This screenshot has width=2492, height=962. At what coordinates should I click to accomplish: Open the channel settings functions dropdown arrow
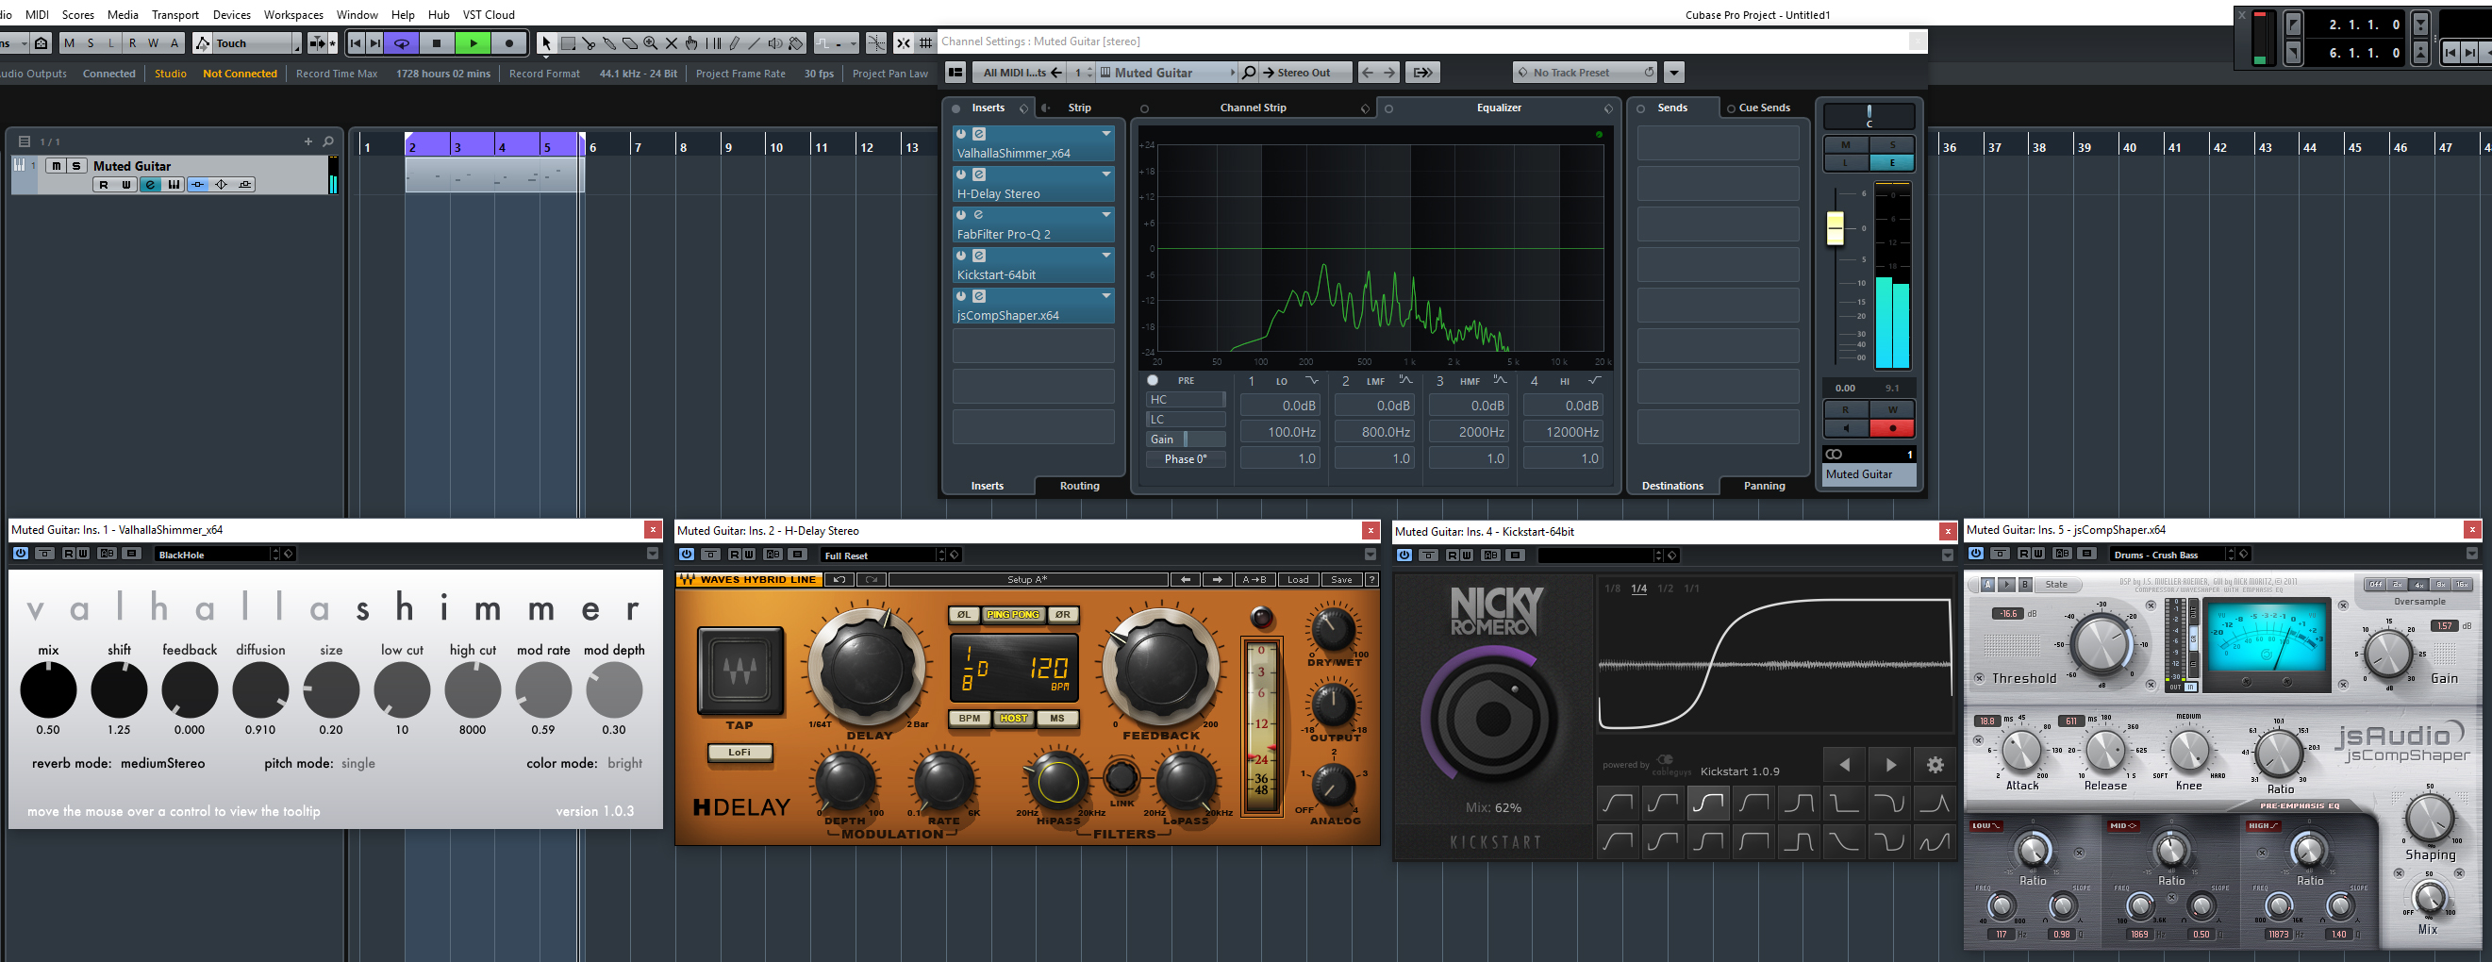pyautogui.click(x=1673, y=73)
